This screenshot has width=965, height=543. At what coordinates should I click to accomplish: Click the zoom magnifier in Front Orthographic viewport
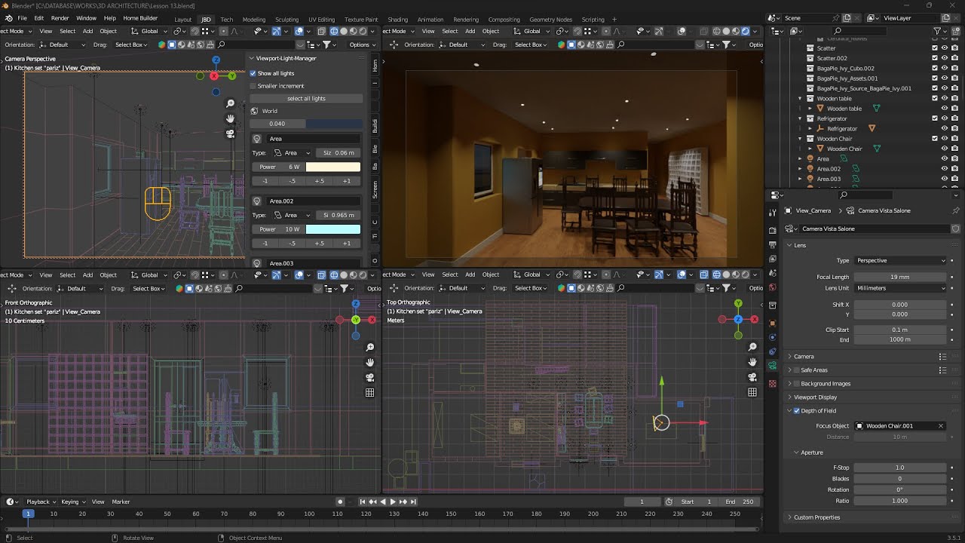[369, 347]
